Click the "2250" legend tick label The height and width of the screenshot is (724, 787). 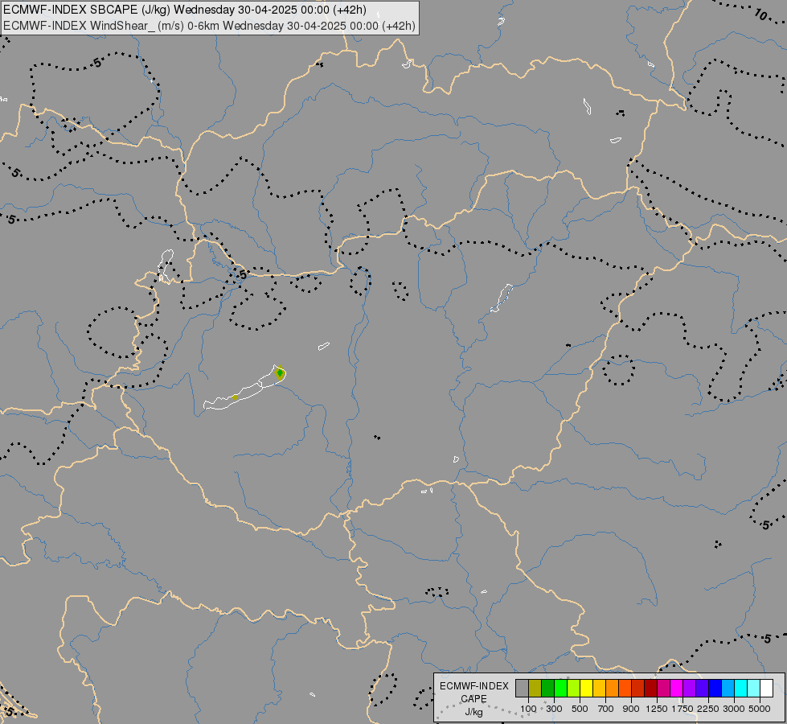tap(707, 709)
